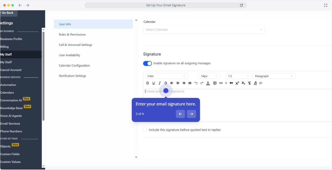Click the plus insert icon in toolbar

[226, 83]
